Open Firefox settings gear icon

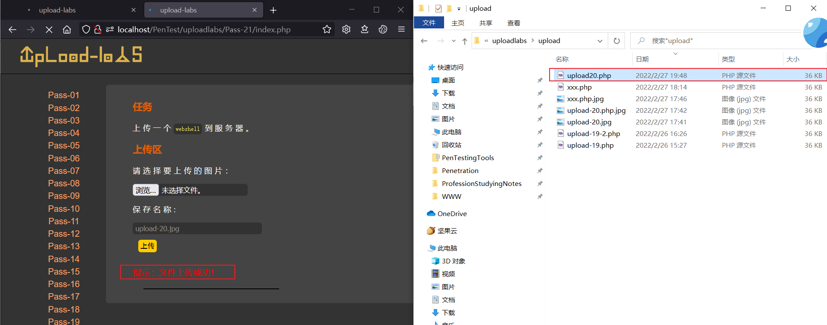(346, 29)
